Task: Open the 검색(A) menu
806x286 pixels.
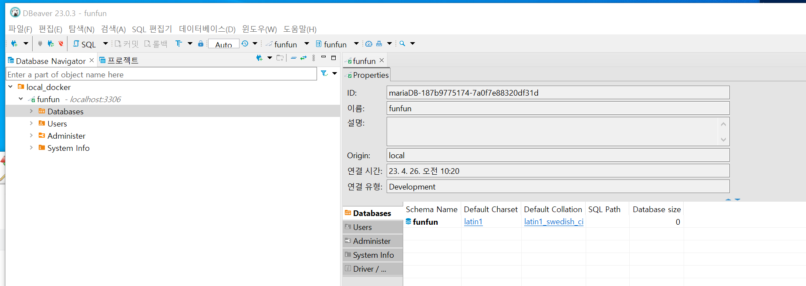Action: (x=113, y=29)
